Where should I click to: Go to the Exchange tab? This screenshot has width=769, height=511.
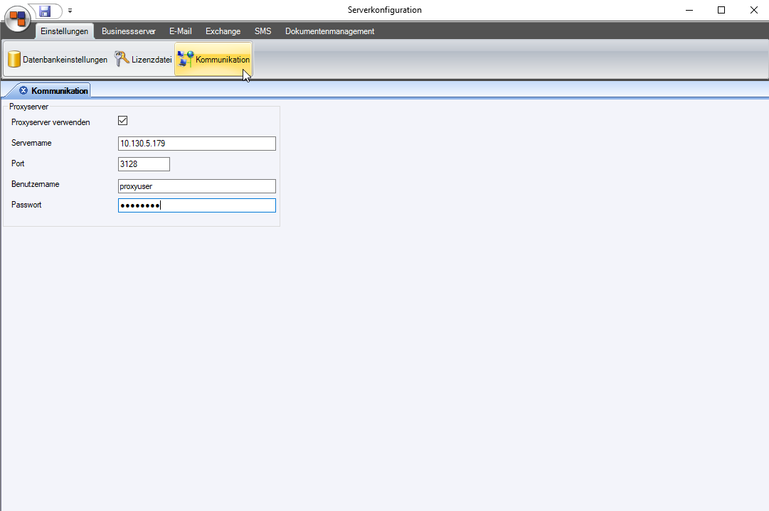click(223, 31)
